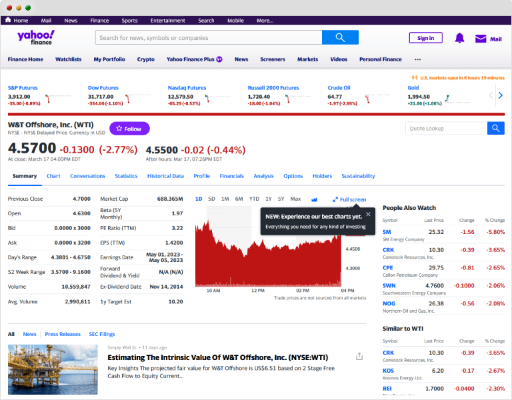The image size is (512, 400).
Task: Select the 5D chart range
Action: point(211,199)
